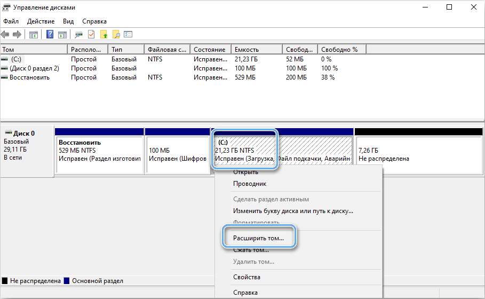Select the Восстановить volume row in list

[x=29, y=77]
